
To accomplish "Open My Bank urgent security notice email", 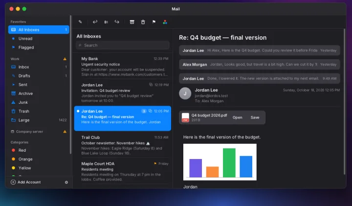I will [x=123, y=66].
